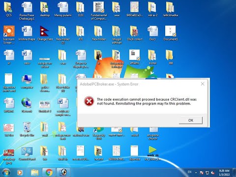236x177 pixels.
Task: Select the 84078c4708... image file
Action: coord(117,153)
